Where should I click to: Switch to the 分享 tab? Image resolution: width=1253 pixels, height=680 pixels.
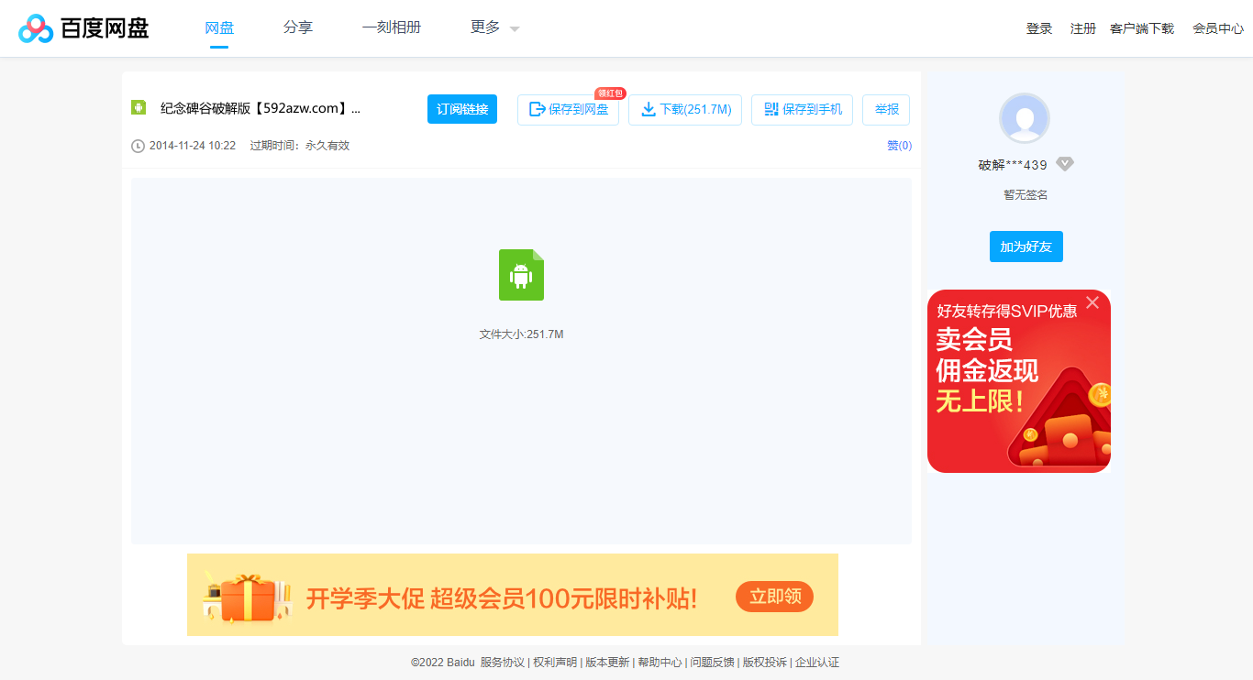[x=298, y=27]
